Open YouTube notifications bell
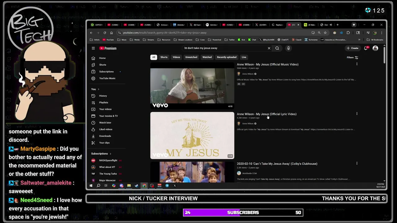The image size is (397, 223). click(366, 48)
